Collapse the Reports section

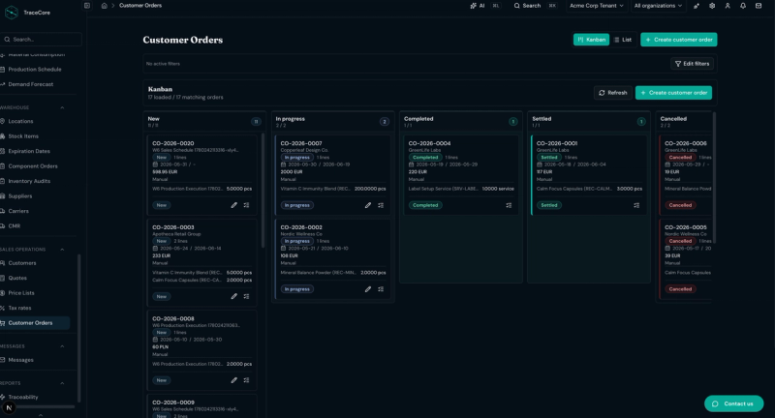point(62,383)
